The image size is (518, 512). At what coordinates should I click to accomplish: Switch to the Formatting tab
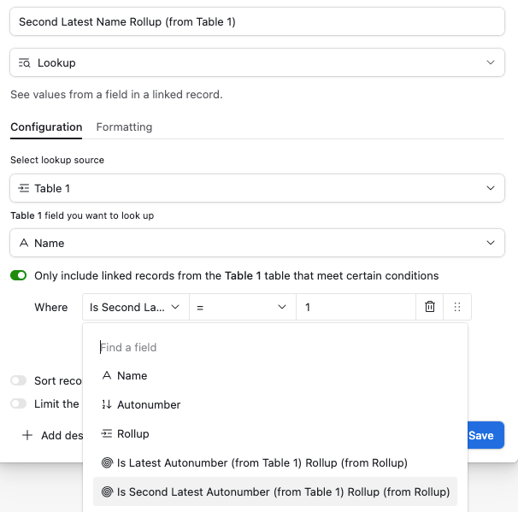coord(124,127)
